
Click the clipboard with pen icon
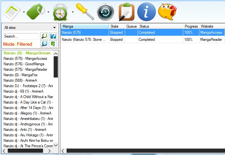[x=126, y=12]
